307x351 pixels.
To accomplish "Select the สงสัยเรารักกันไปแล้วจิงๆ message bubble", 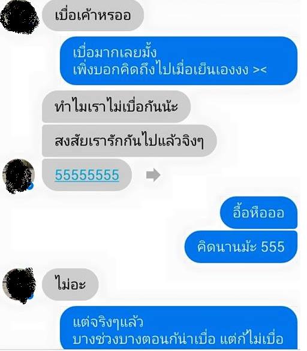I will 129,141.
